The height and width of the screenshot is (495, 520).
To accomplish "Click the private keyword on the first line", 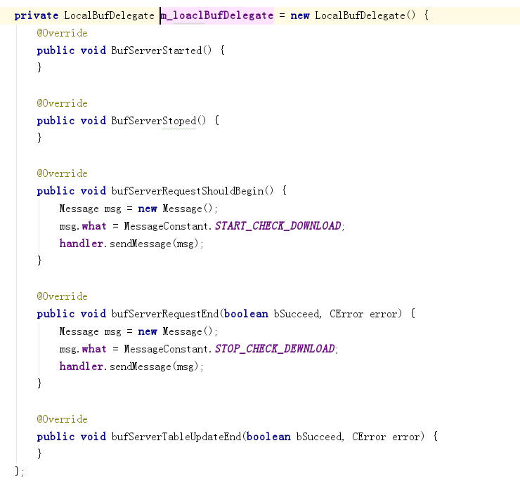I will tap(36, 15).
